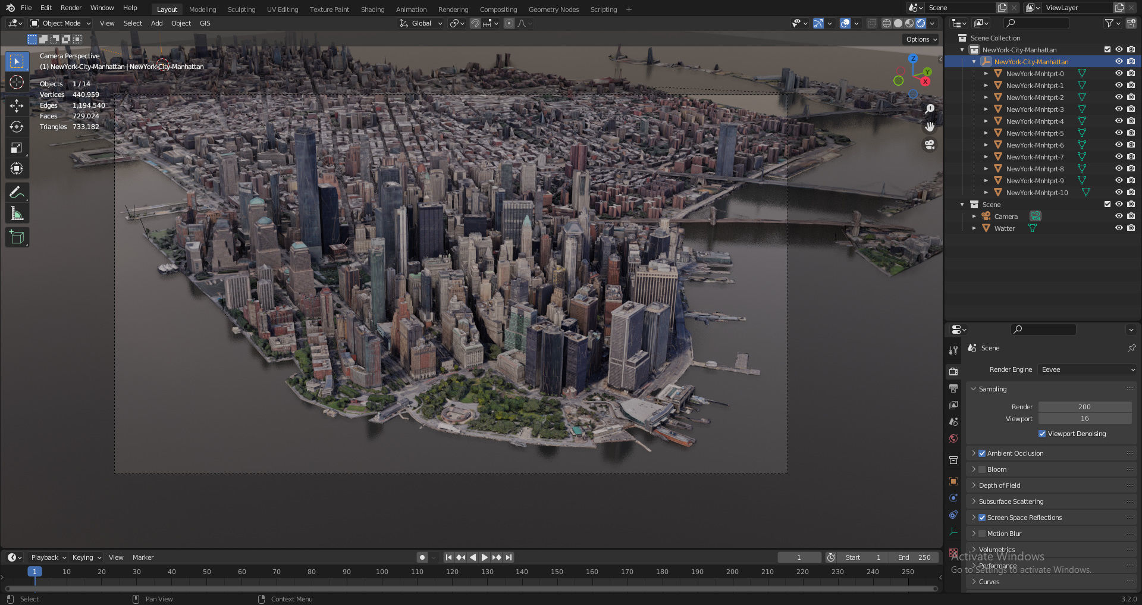Image resolution: width=1142 pixels, height=605 pixels.
Task: Open the GIS menu in viewport header
Action: [x=205, y=23]
